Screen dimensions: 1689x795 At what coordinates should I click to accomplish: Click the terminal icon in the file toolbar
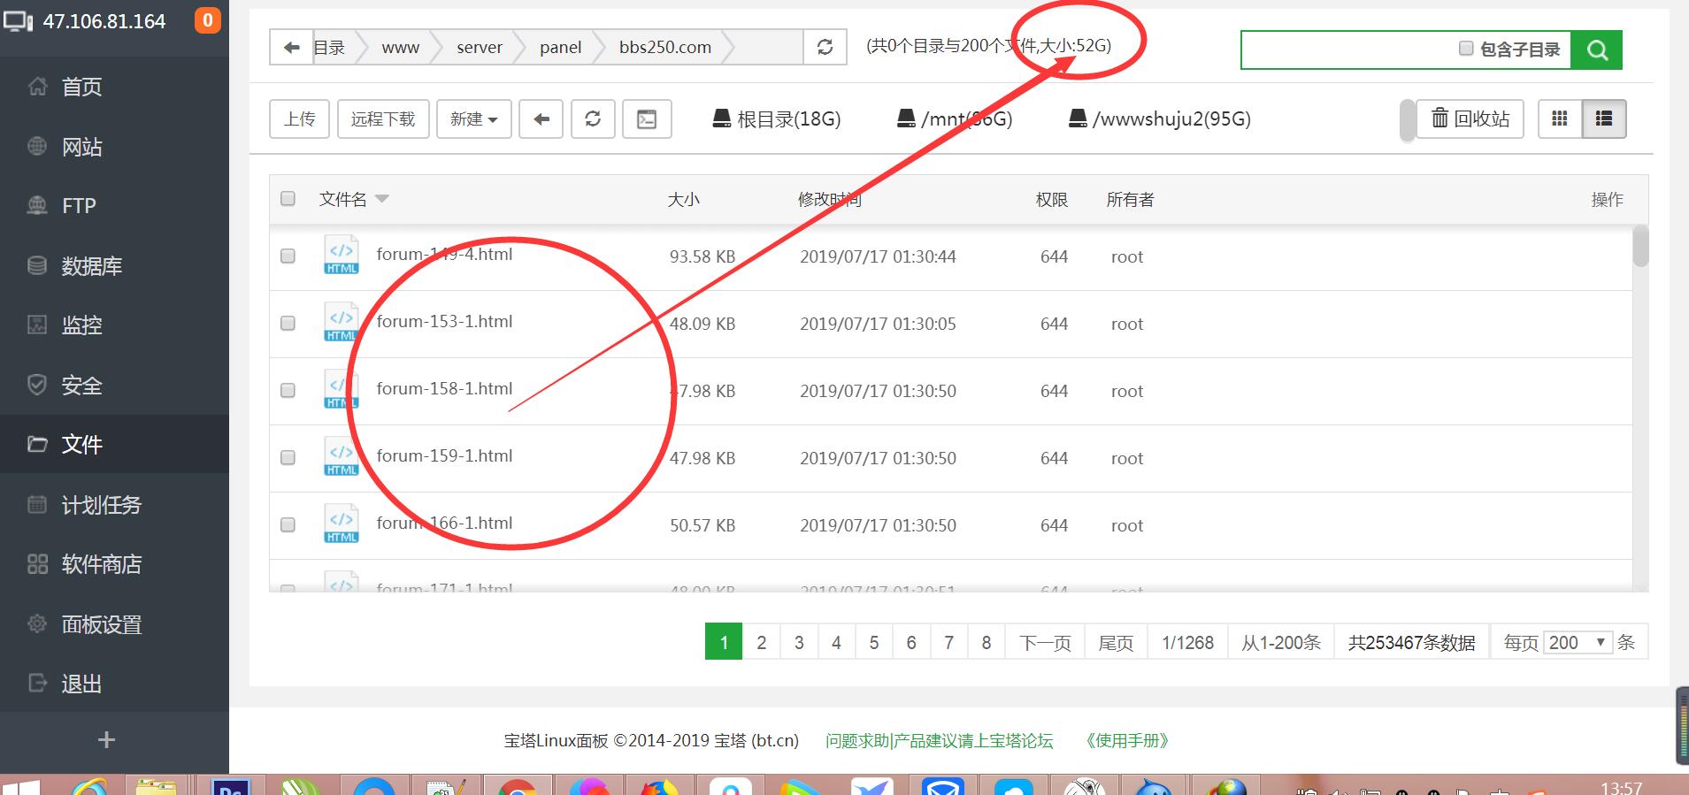pos(647,119)
